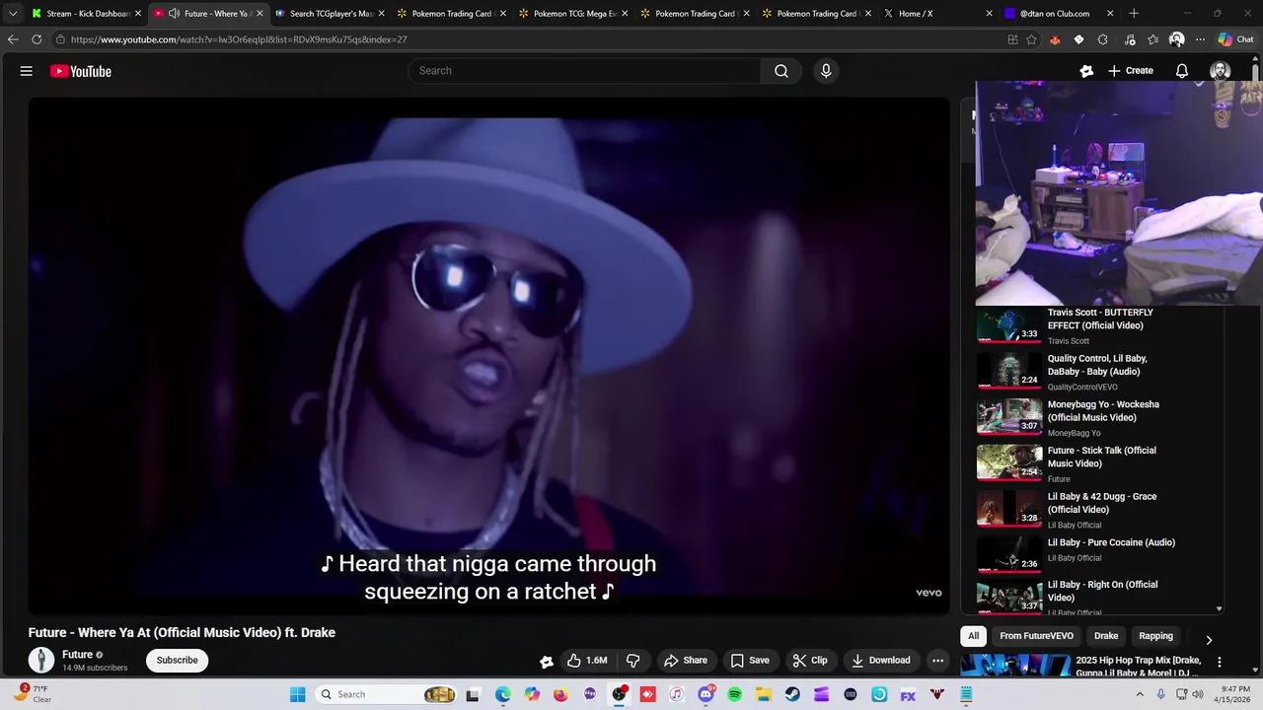Click the search magnifier button
The height and width of the screenshot is (710, 1263).
781,71
